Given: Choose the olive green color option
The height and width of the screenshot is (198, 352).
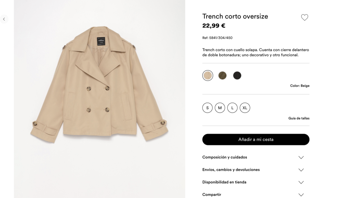Looking at the screenshot, I should click(x=222, y=75).
